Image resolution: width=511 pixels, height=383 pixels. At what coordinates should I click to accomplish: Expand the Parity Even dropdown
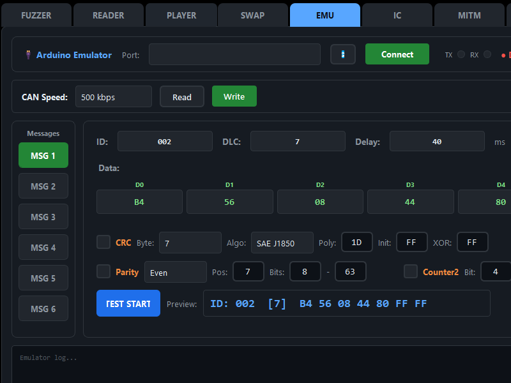coord(176,272)
